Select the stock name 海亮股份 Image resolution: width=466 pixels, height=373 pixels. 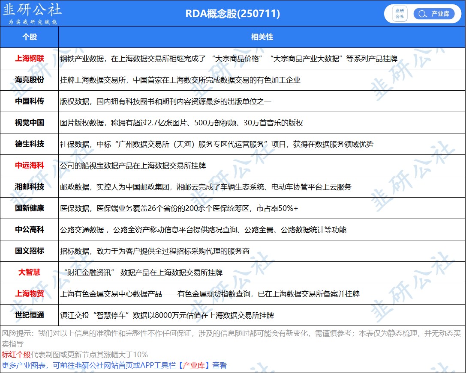pyautogui.click(x=30, y=80)
